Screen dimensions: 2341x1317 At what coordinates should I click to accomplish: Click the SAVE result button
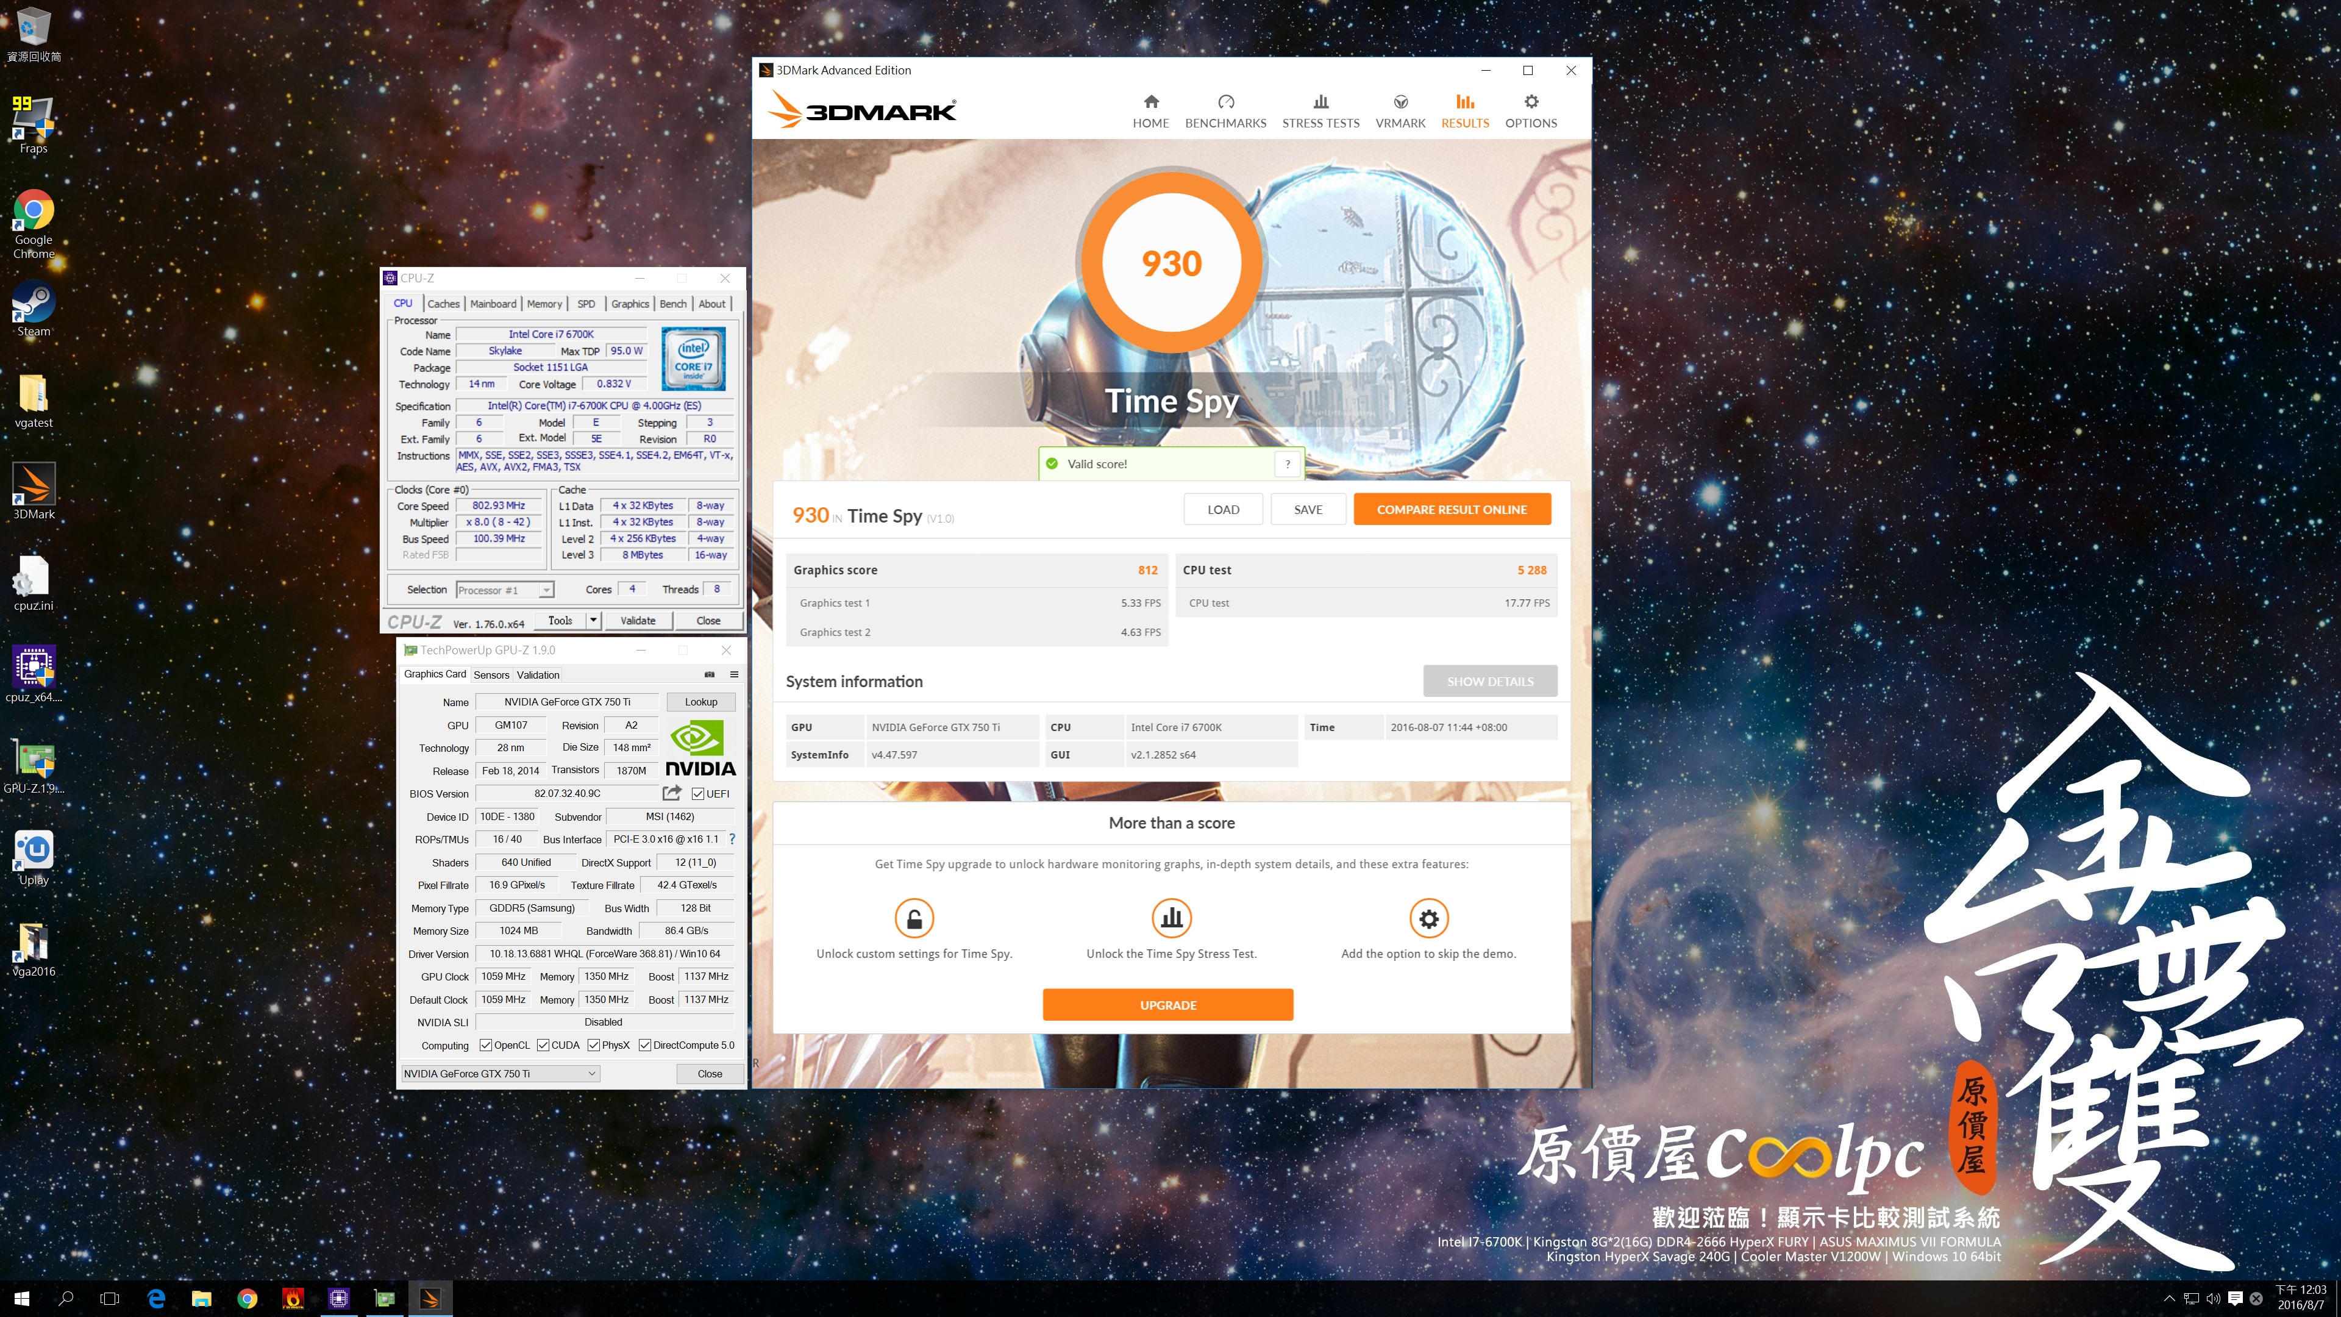tap(1308, 509)
